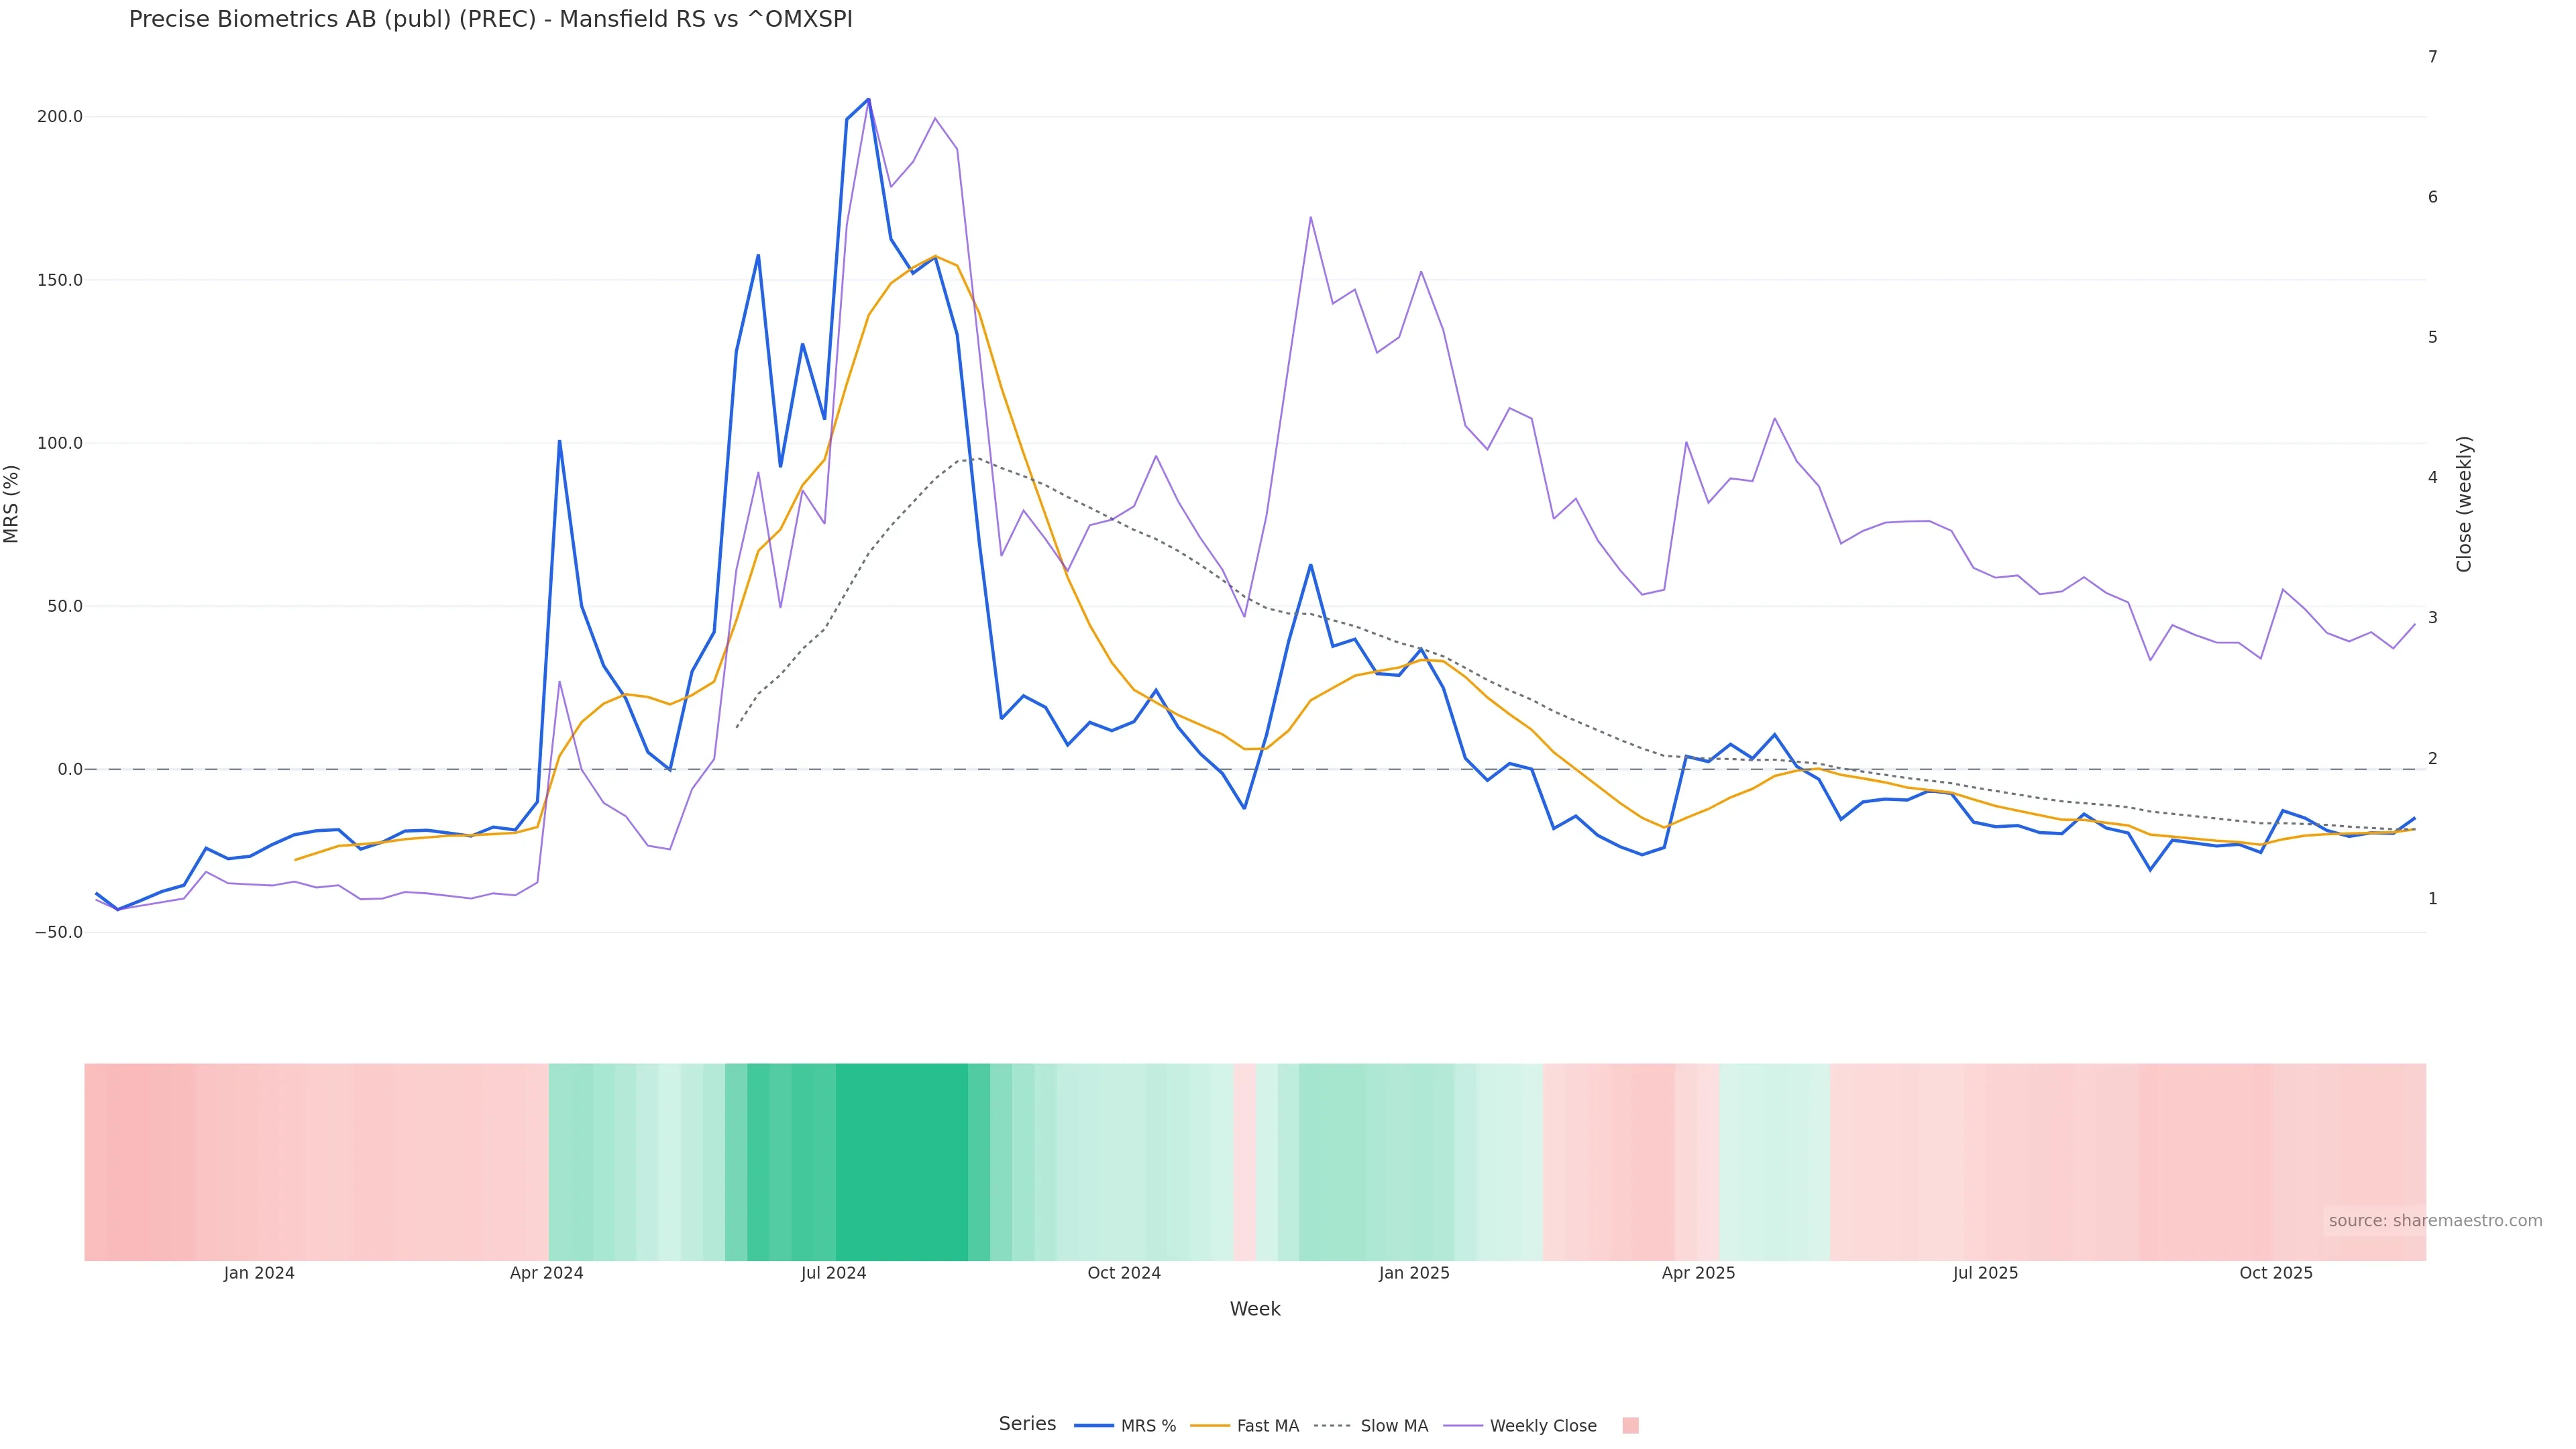Viewport: 2576px width, 1449px height.
Task: Toggle the MRS % legend series
Action: (1147, 1426)
